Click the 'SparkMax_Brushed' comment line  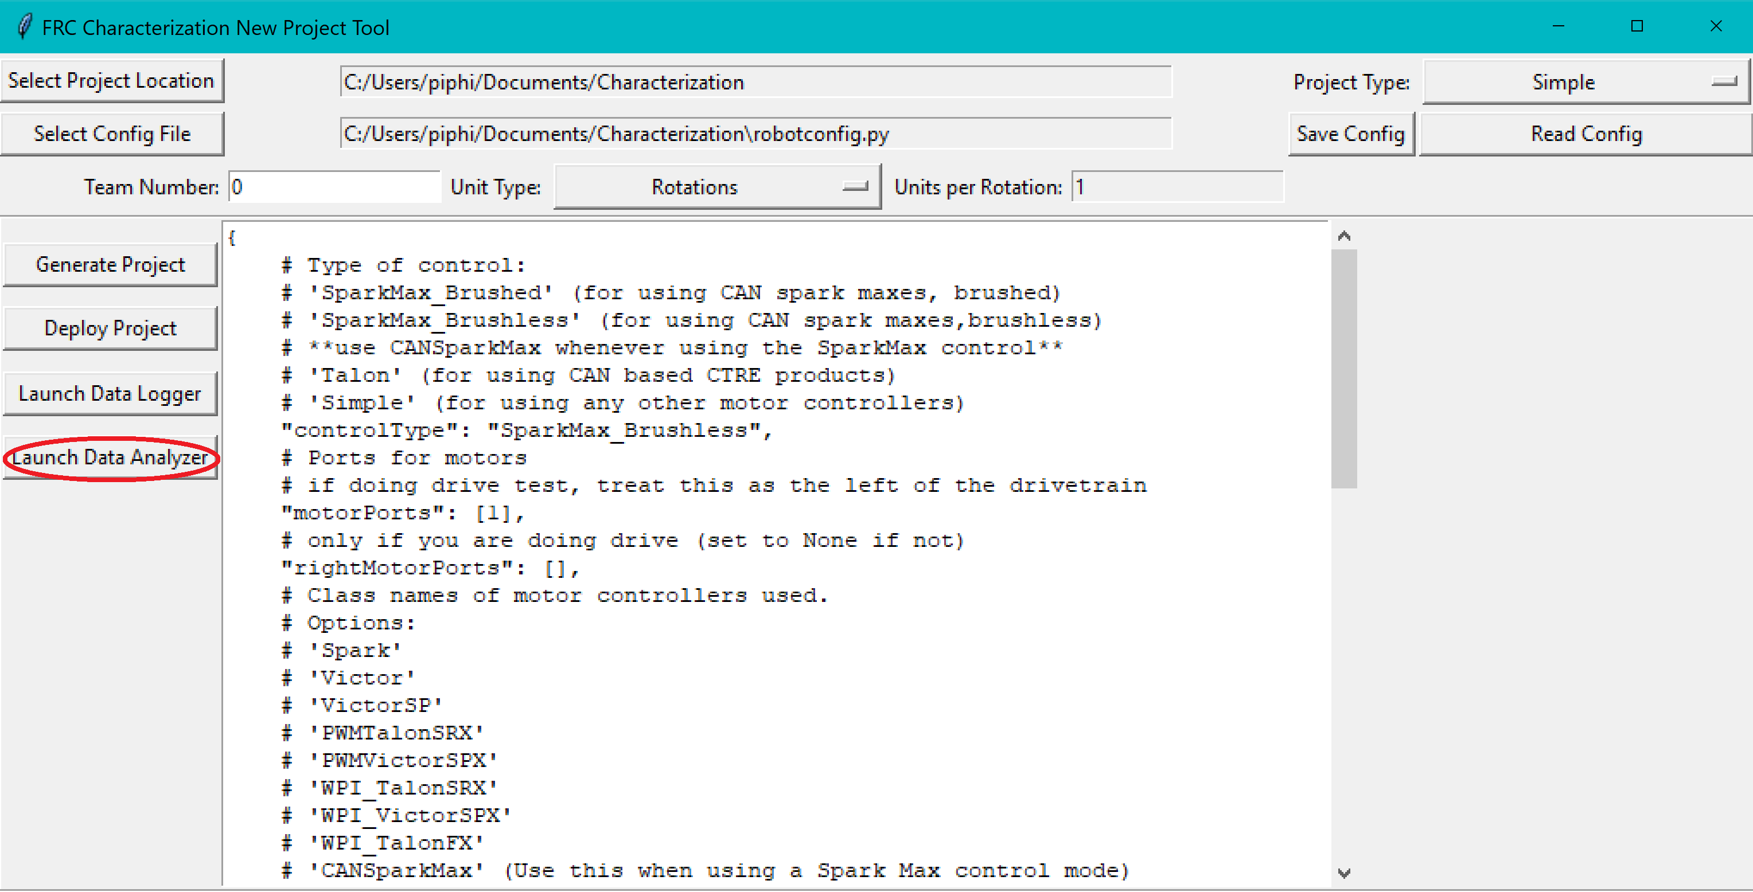click(671, 293)
